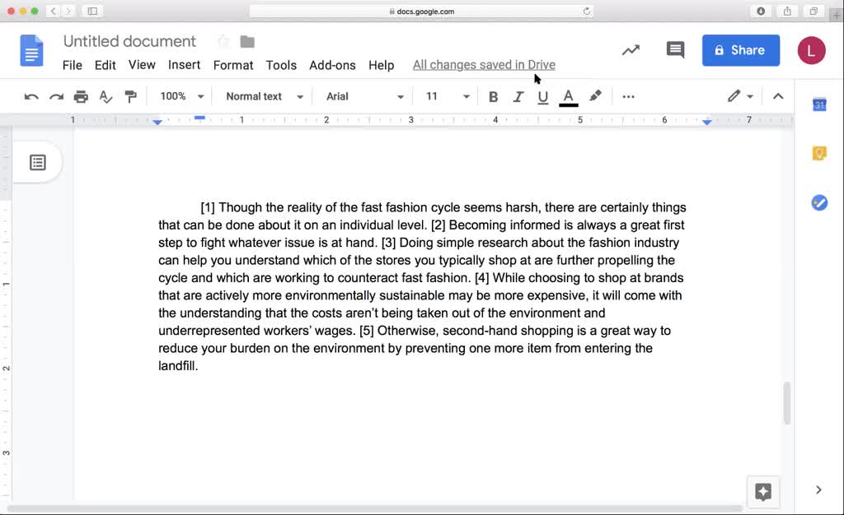Click the Untitled document title field
Image resolution: width=844 pixels, height=515 pixels.
pos(129,41)
